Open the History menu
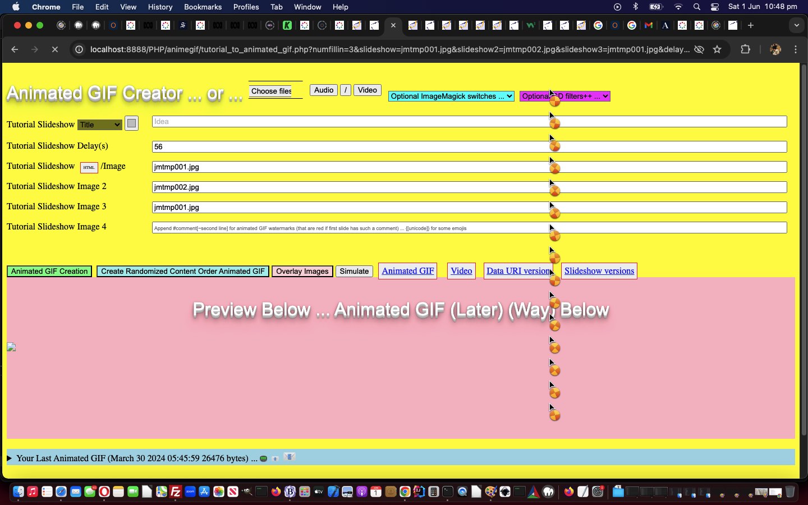Image resolution: width=808 pixels, height=505 pixels. pos(160,7)
